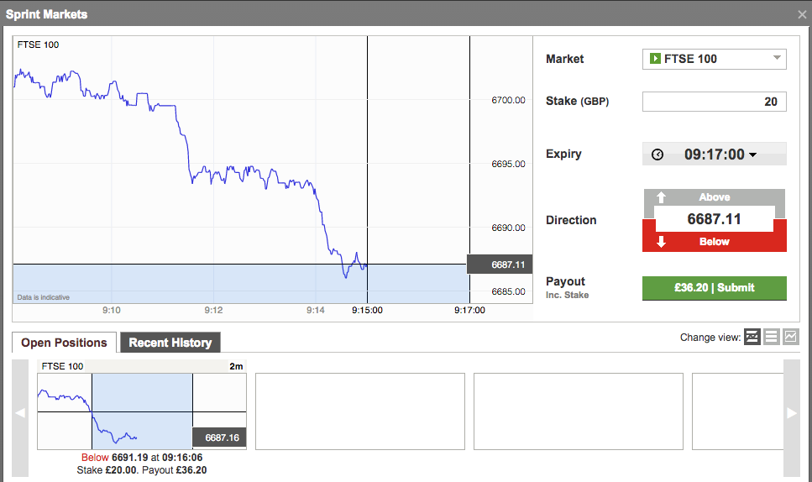The width and height of the screenshot is (812, 482).
Task: Open the FTSE 100 open position thumbnail
Action: tap(142, 411)
